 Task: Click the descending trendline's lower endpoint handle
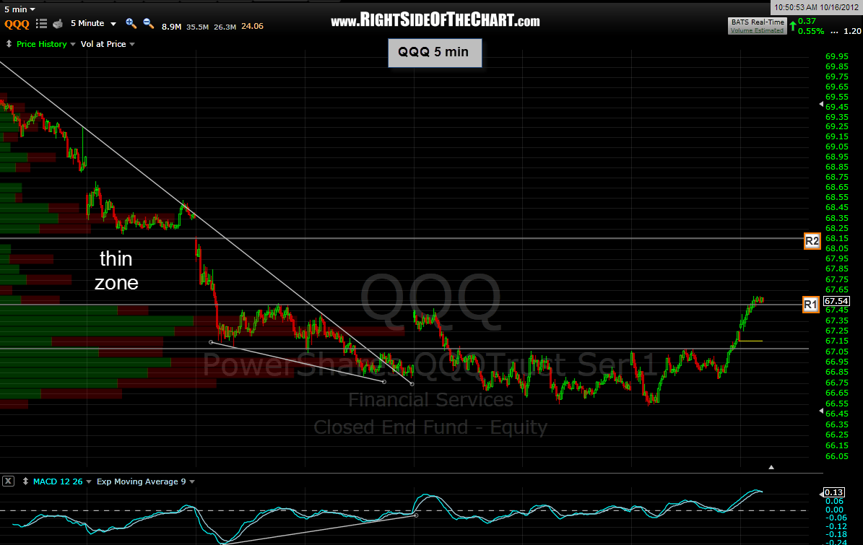(412, 384)
